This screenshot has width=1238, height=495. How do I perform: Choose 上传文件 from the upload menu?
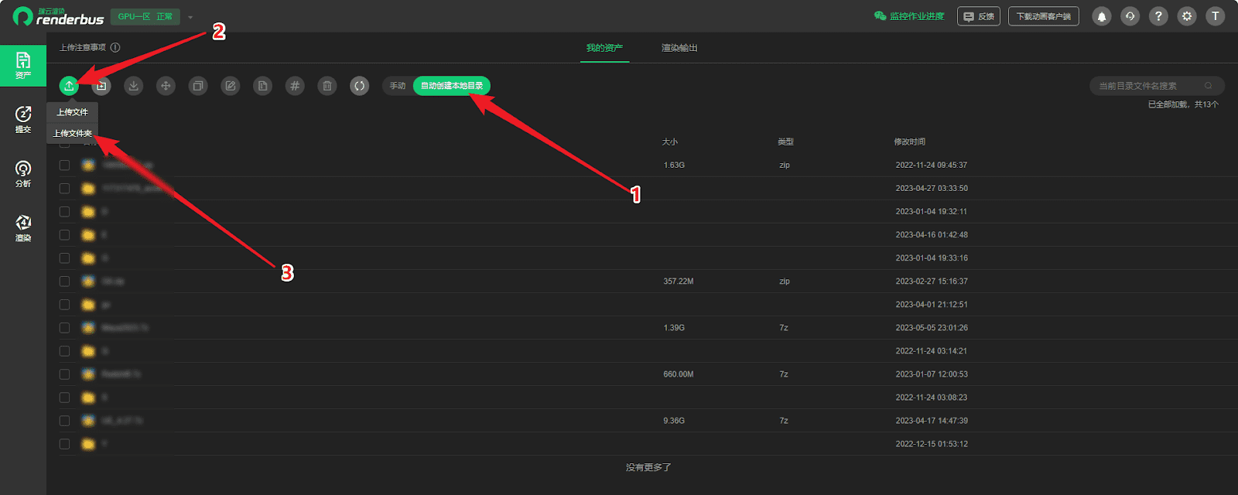(73, 112)
